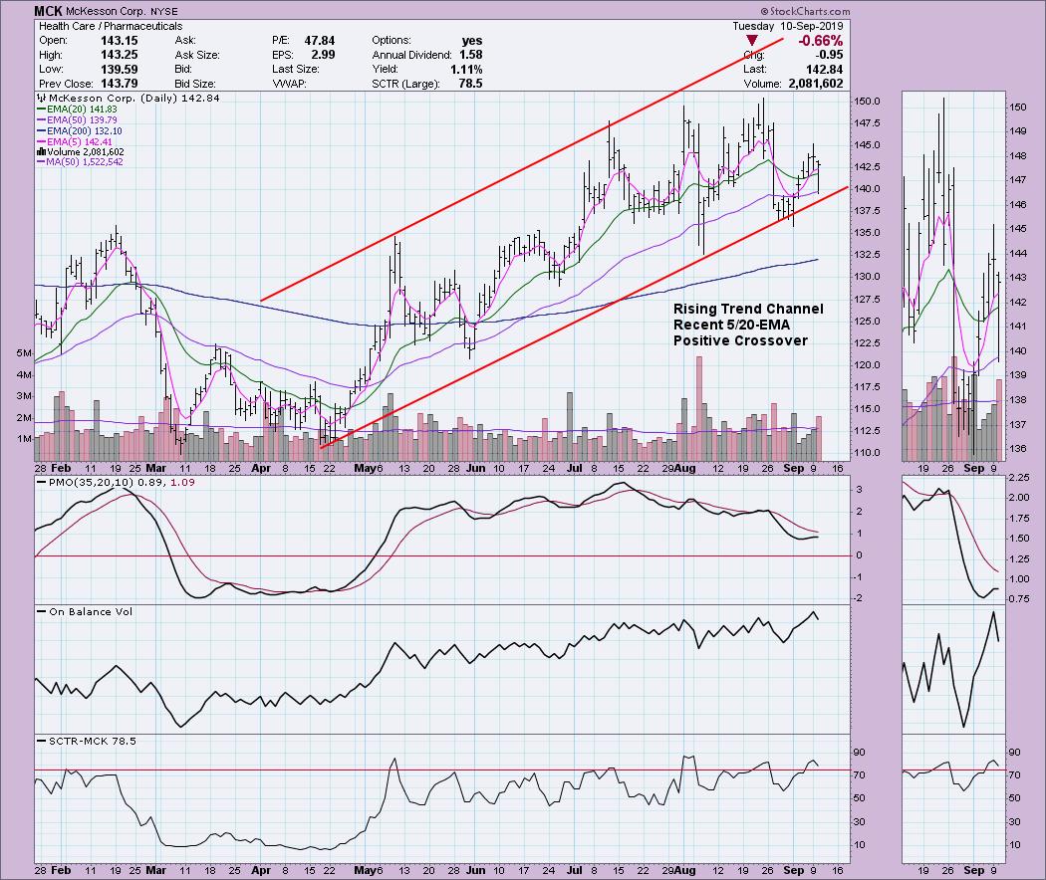Select the P/E value 47.84
Image resolution: width=1046 pixels, height=880 pixels.
pos(320,41)
